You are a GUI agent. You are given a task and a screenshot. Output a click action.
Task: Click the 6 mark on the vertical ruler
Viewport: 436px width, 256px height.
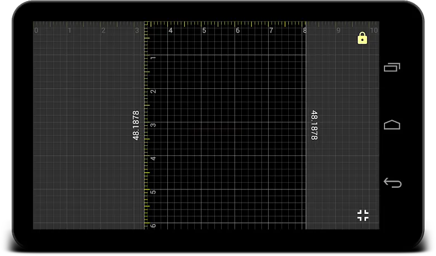(153, 225)
